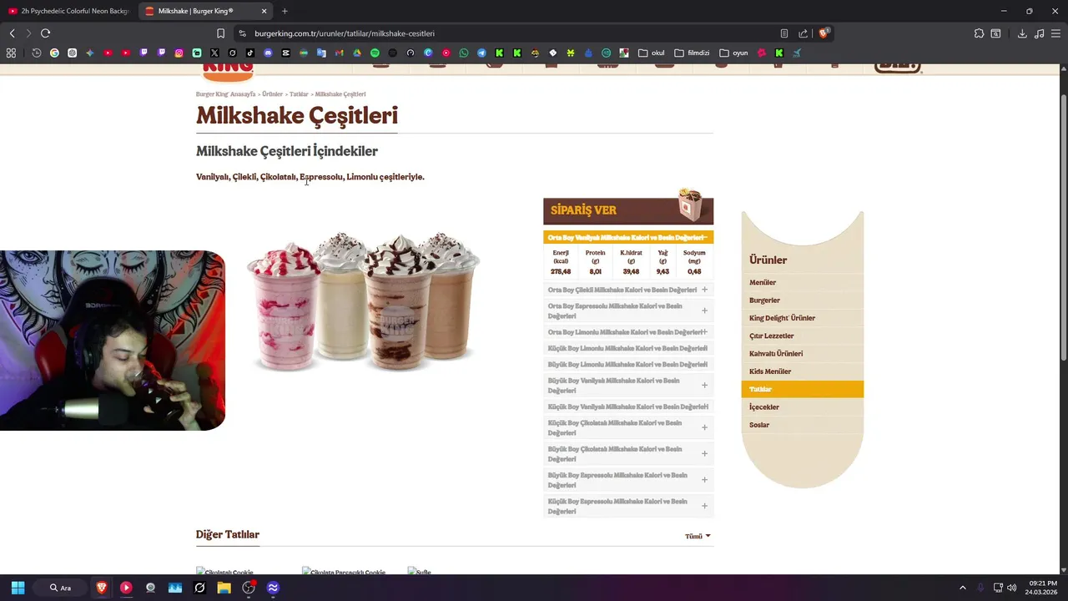Switch to the 2h Psychedelic Colorful Neon tab

(68, 11)
